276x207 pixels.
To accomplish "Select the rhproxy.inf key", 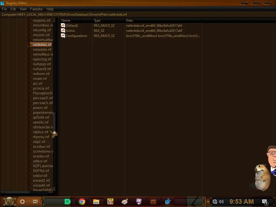I will click(x=41, y=137).
